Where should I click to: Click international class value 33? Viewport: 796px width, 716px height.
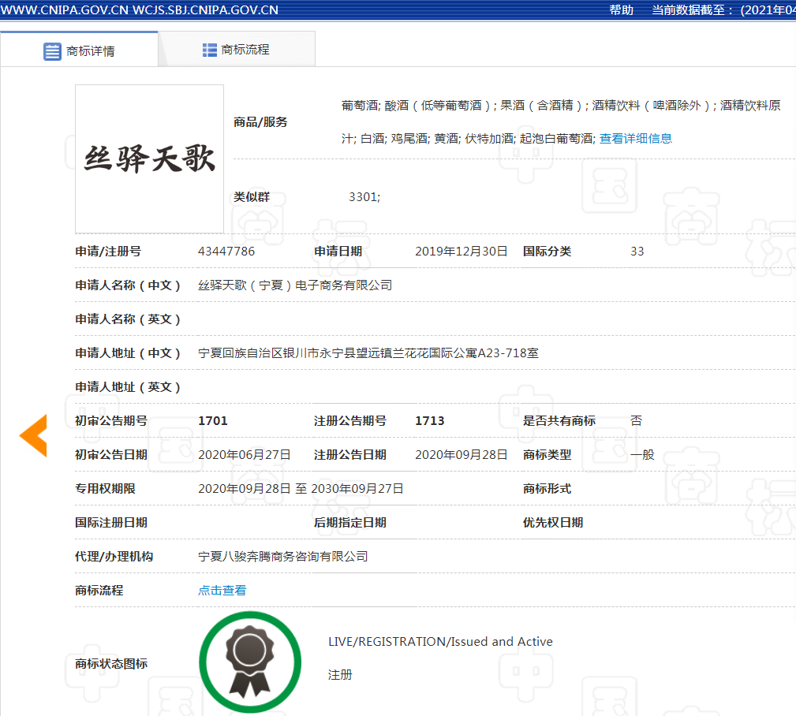pyautogui.click(x=637, y=252)
